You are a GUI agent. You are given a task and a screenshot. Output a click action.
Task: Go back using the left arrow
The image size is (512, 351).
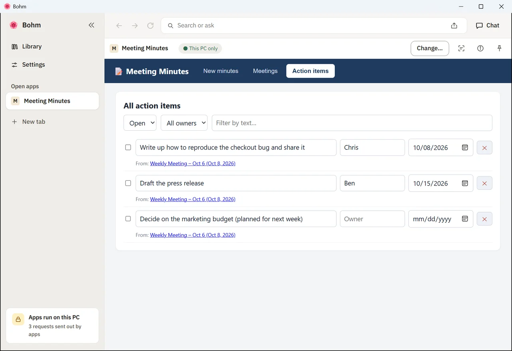click(x=119, y=26)
